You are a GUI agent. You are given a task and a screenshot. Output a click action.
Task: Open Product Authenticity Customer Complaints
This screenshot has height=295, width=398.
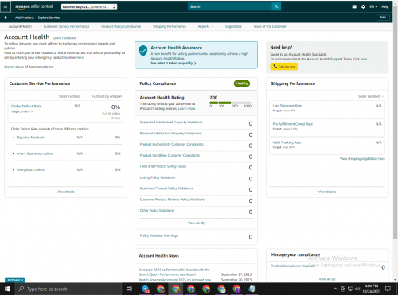click(171, 144)
